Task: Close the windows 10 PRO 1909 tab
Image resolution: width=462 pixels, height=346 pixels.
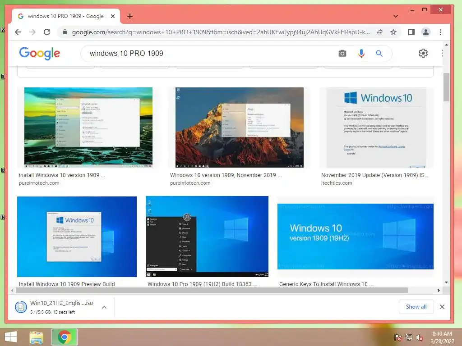Action: [112, 16]
